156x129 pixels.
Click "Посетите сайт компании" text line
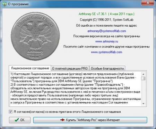click(x=106, y=47)
